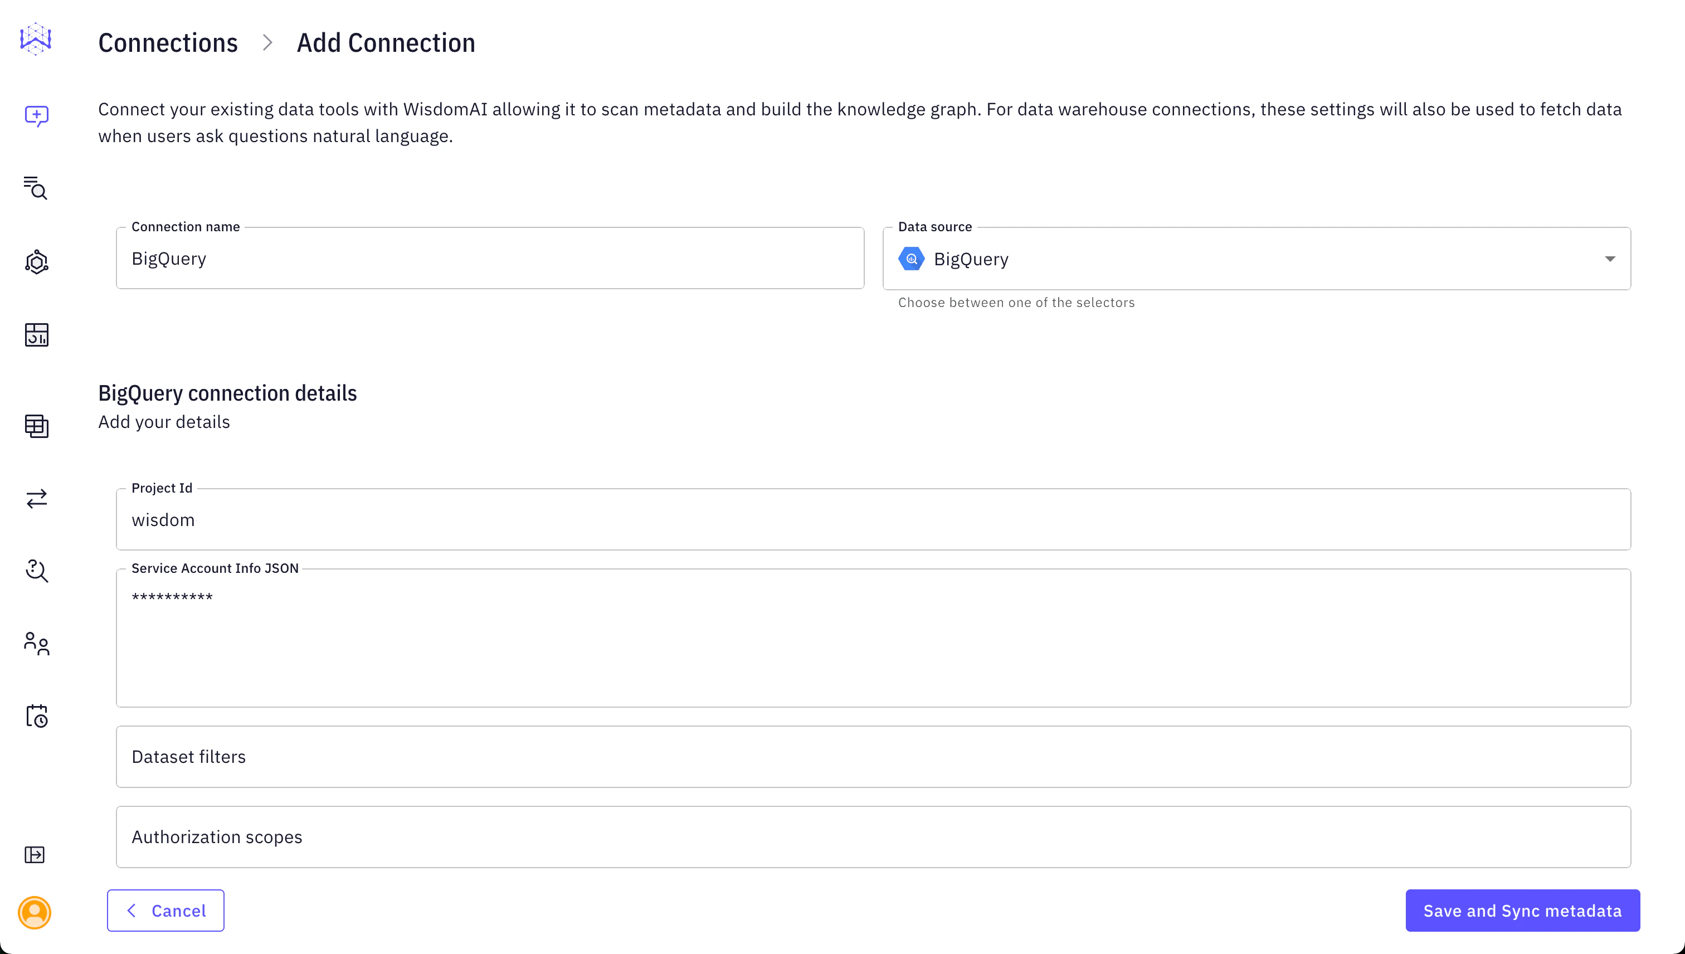Go back to Connections breadcrumb

click(168, 43)
